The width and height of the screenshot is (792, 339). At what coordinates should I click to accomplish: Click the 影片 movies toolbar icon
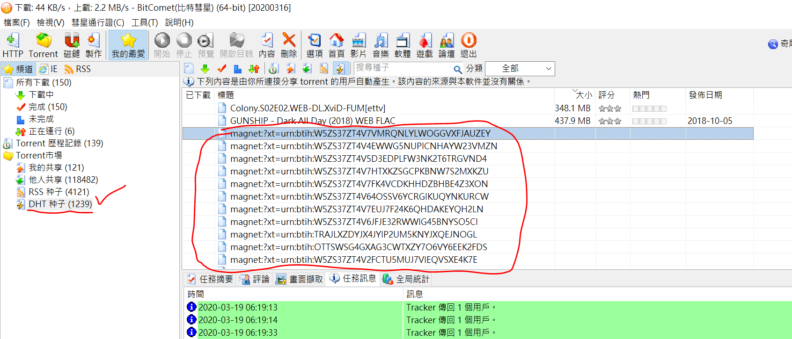[x=359, y=45]
